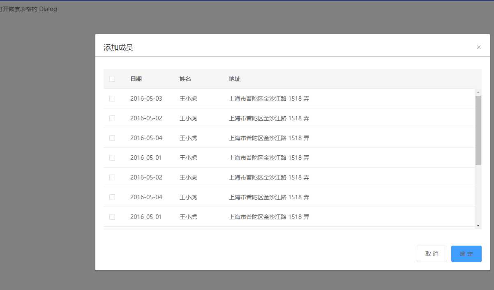Click the lower 2016-05-01 date cell

pyautogui.click(x=146, y=217)
